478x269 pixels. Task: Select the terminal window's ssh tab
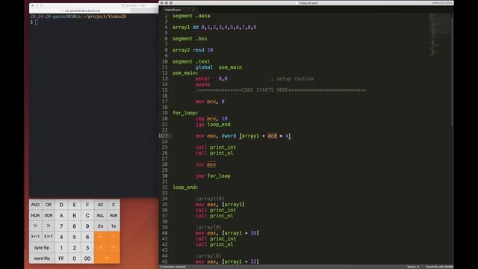[x=80, y=10]
